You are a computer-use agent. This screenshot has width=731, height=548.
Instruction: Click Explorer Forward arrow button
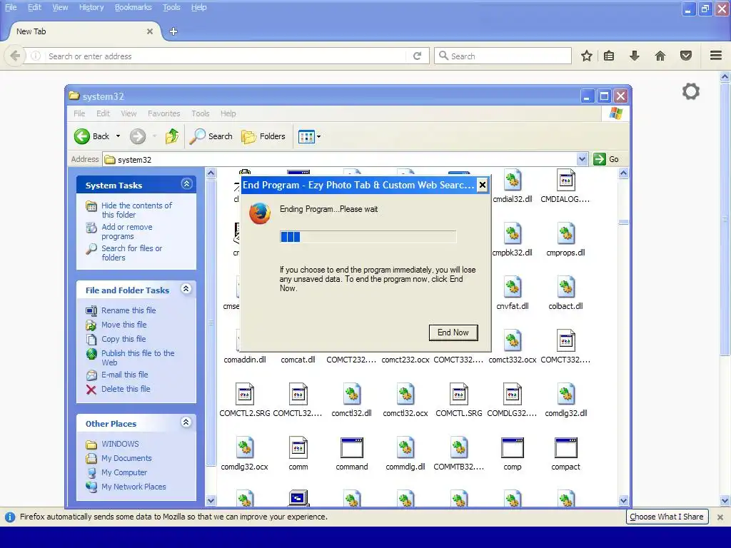point(138,136)
